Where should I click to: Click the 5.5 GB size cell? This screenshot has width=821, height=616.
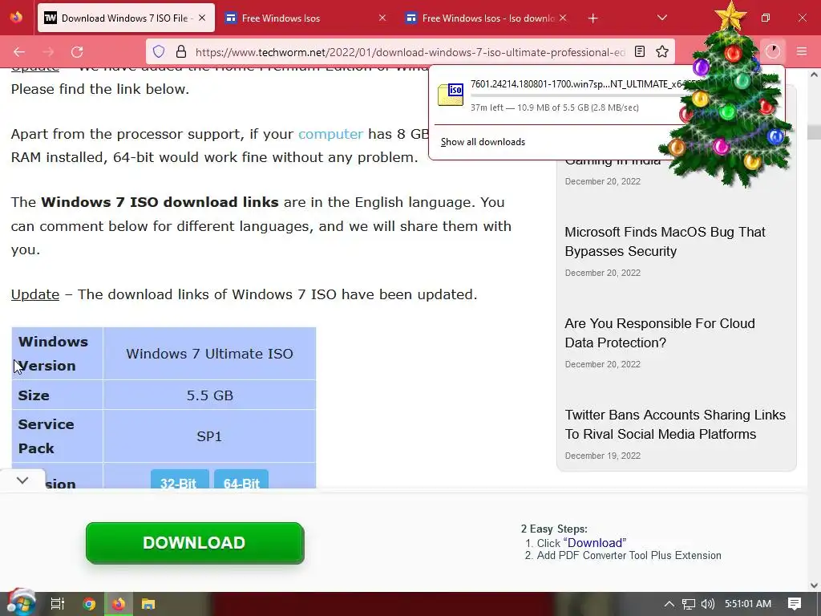pos(209,395)
